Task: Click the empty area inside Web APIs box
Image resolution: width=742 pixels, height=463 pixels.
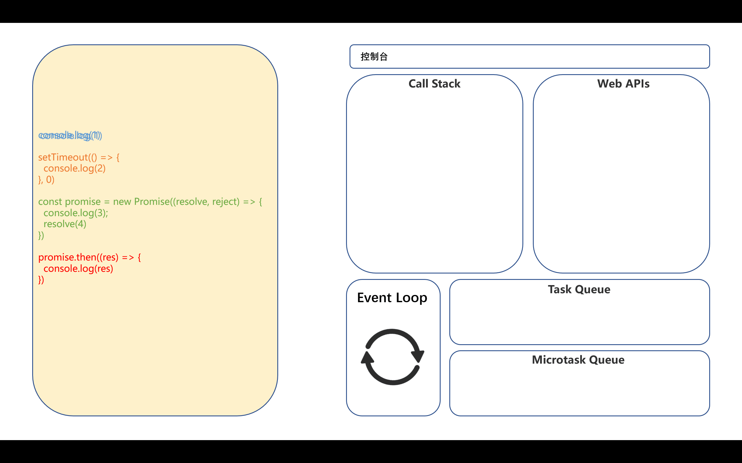Action: tap(621, 181)
